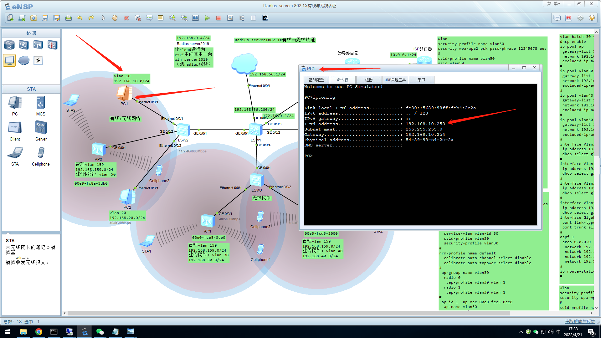Open the 菜单 dropdown in title bar
Image resolution: width=601 pixels, height=338 pixels.
(553, 4)
